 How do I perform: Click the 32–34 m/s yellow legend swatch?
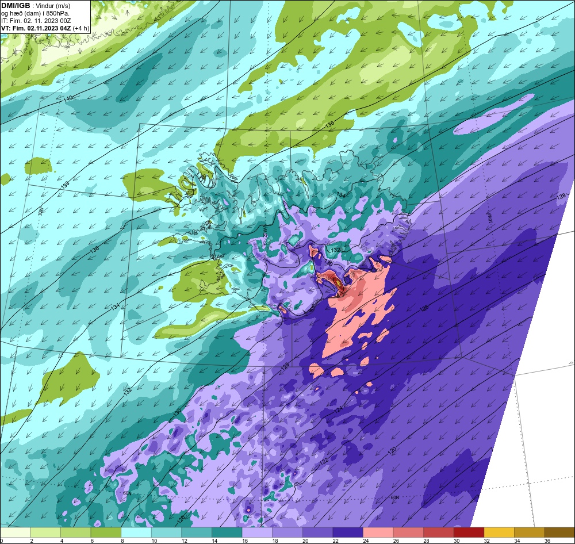click(x=500, y=532)
